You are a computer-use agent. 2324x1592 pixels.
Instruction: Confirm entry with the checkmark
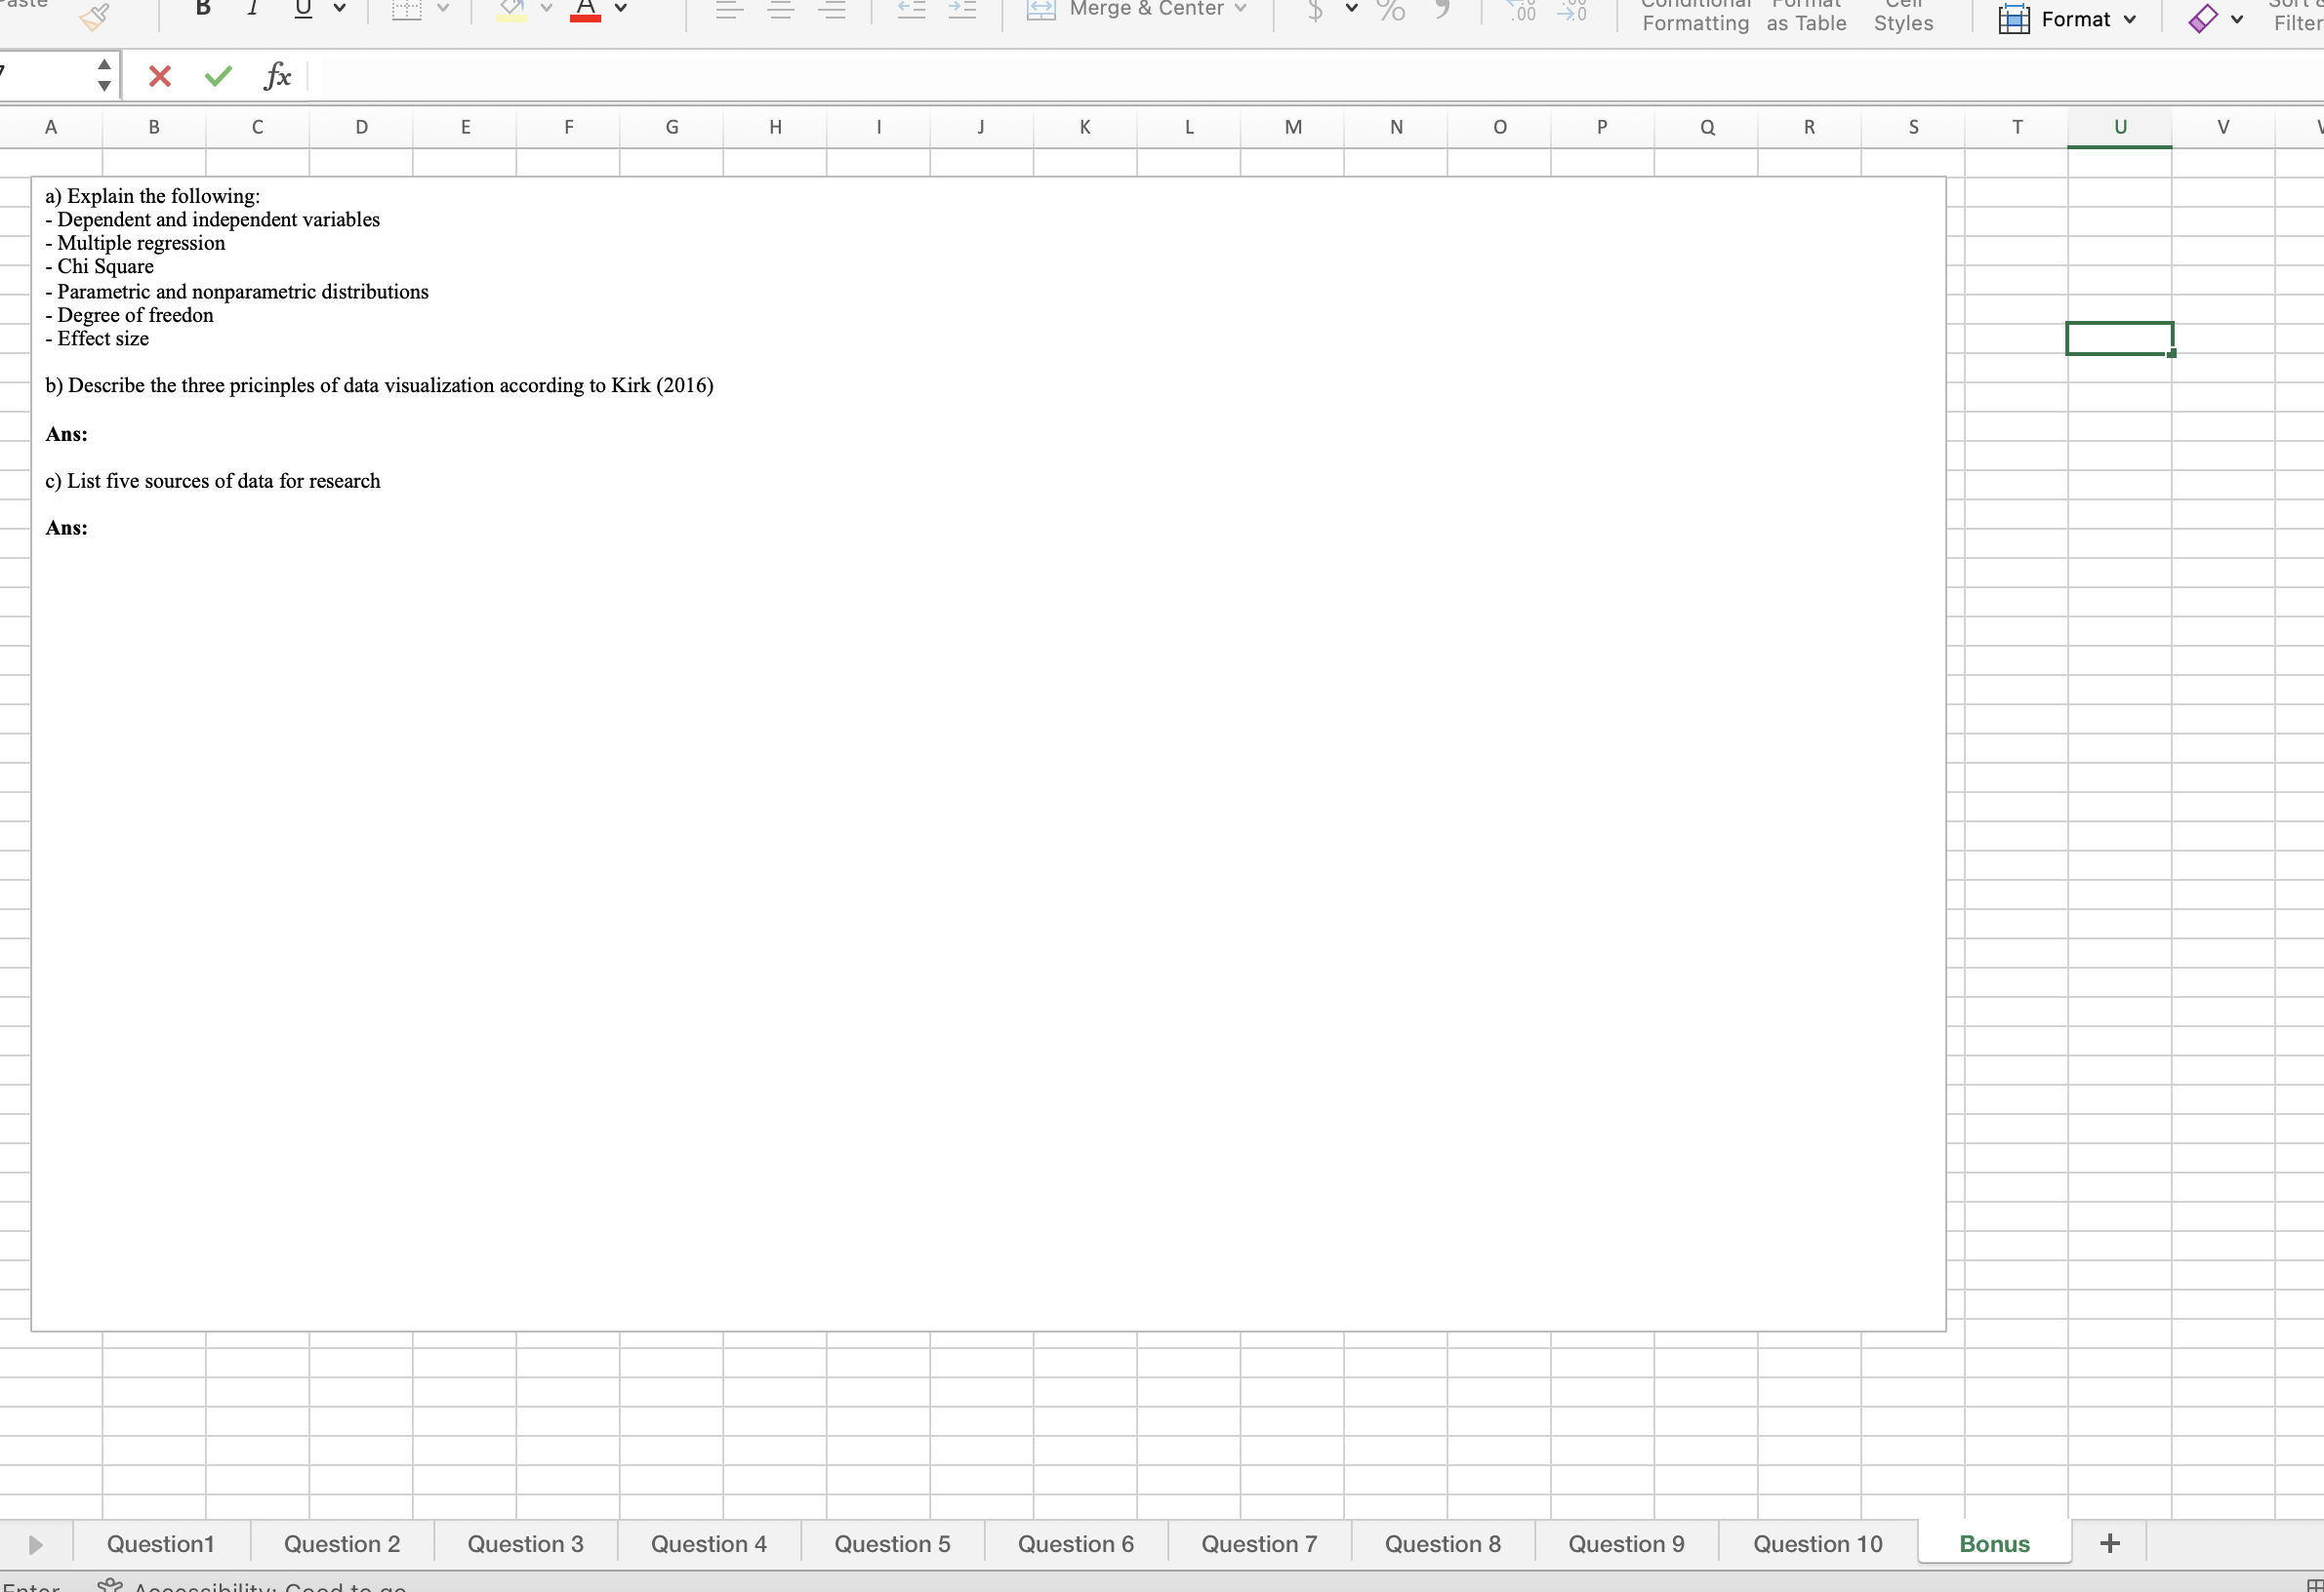coord(216,75)
